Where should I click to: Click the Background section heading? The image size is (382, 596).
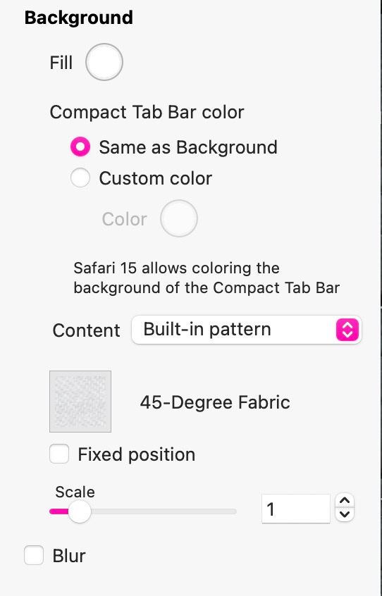point(79,18)
